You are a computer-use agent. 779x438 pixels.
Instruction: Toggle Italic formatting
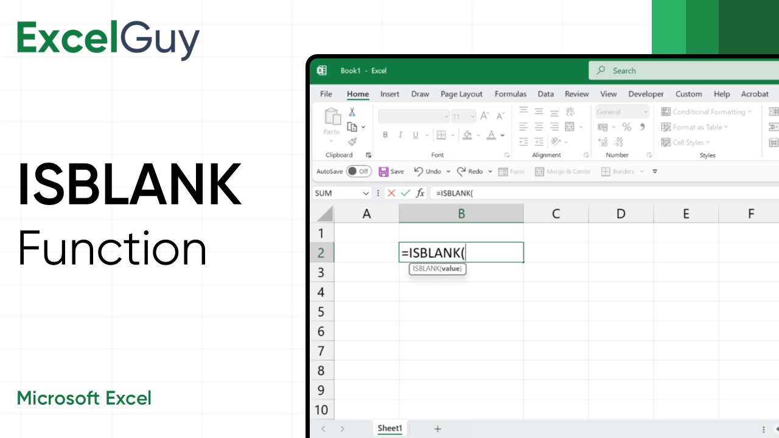click(400, 135)
